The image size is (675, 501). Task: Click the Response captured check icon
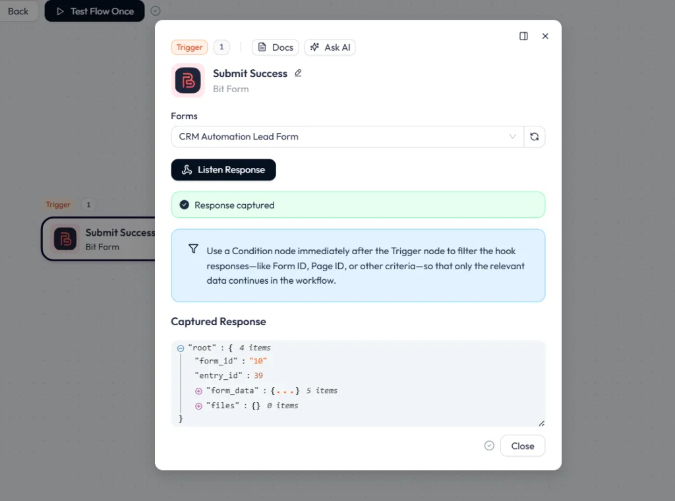185,205
